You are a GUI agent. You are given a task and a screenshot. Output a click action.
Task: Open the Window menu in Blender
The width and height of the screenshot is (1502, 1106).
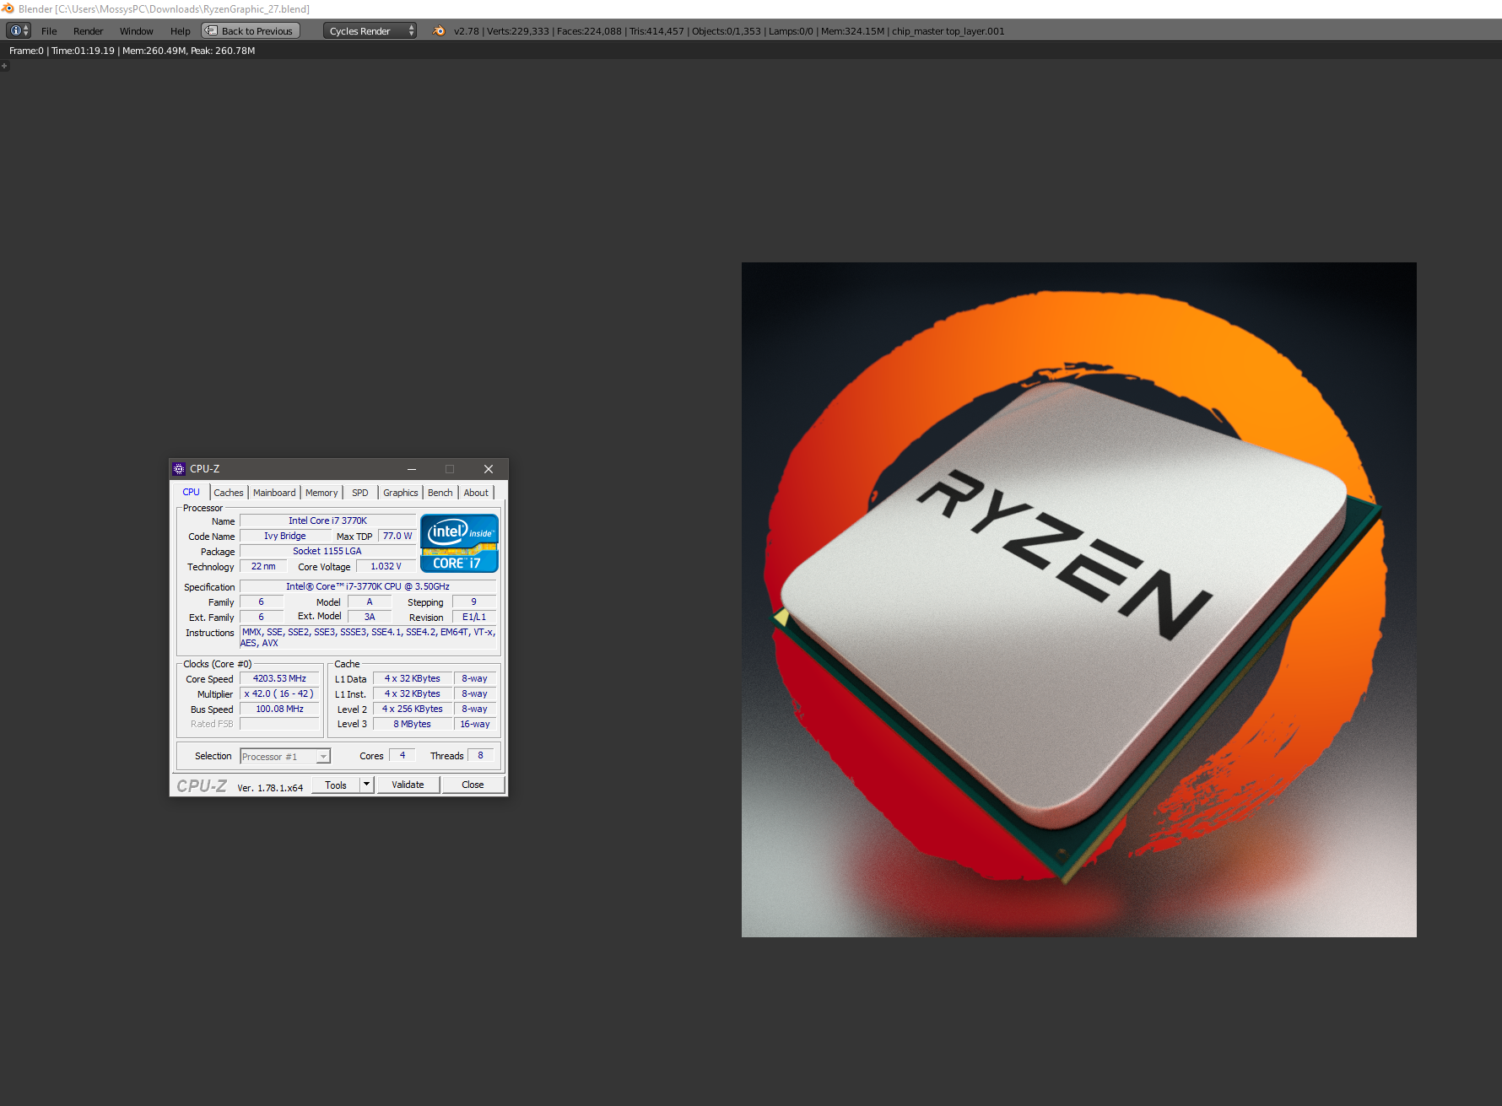(x=136, y=31)
